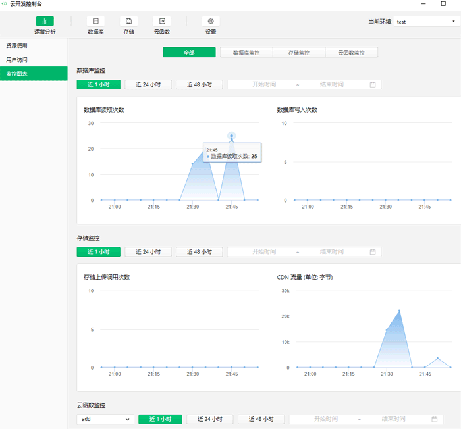Select 近 48 小时 for storage monitoring
This screenshot has width=461, height=429.
coord(200,252)
